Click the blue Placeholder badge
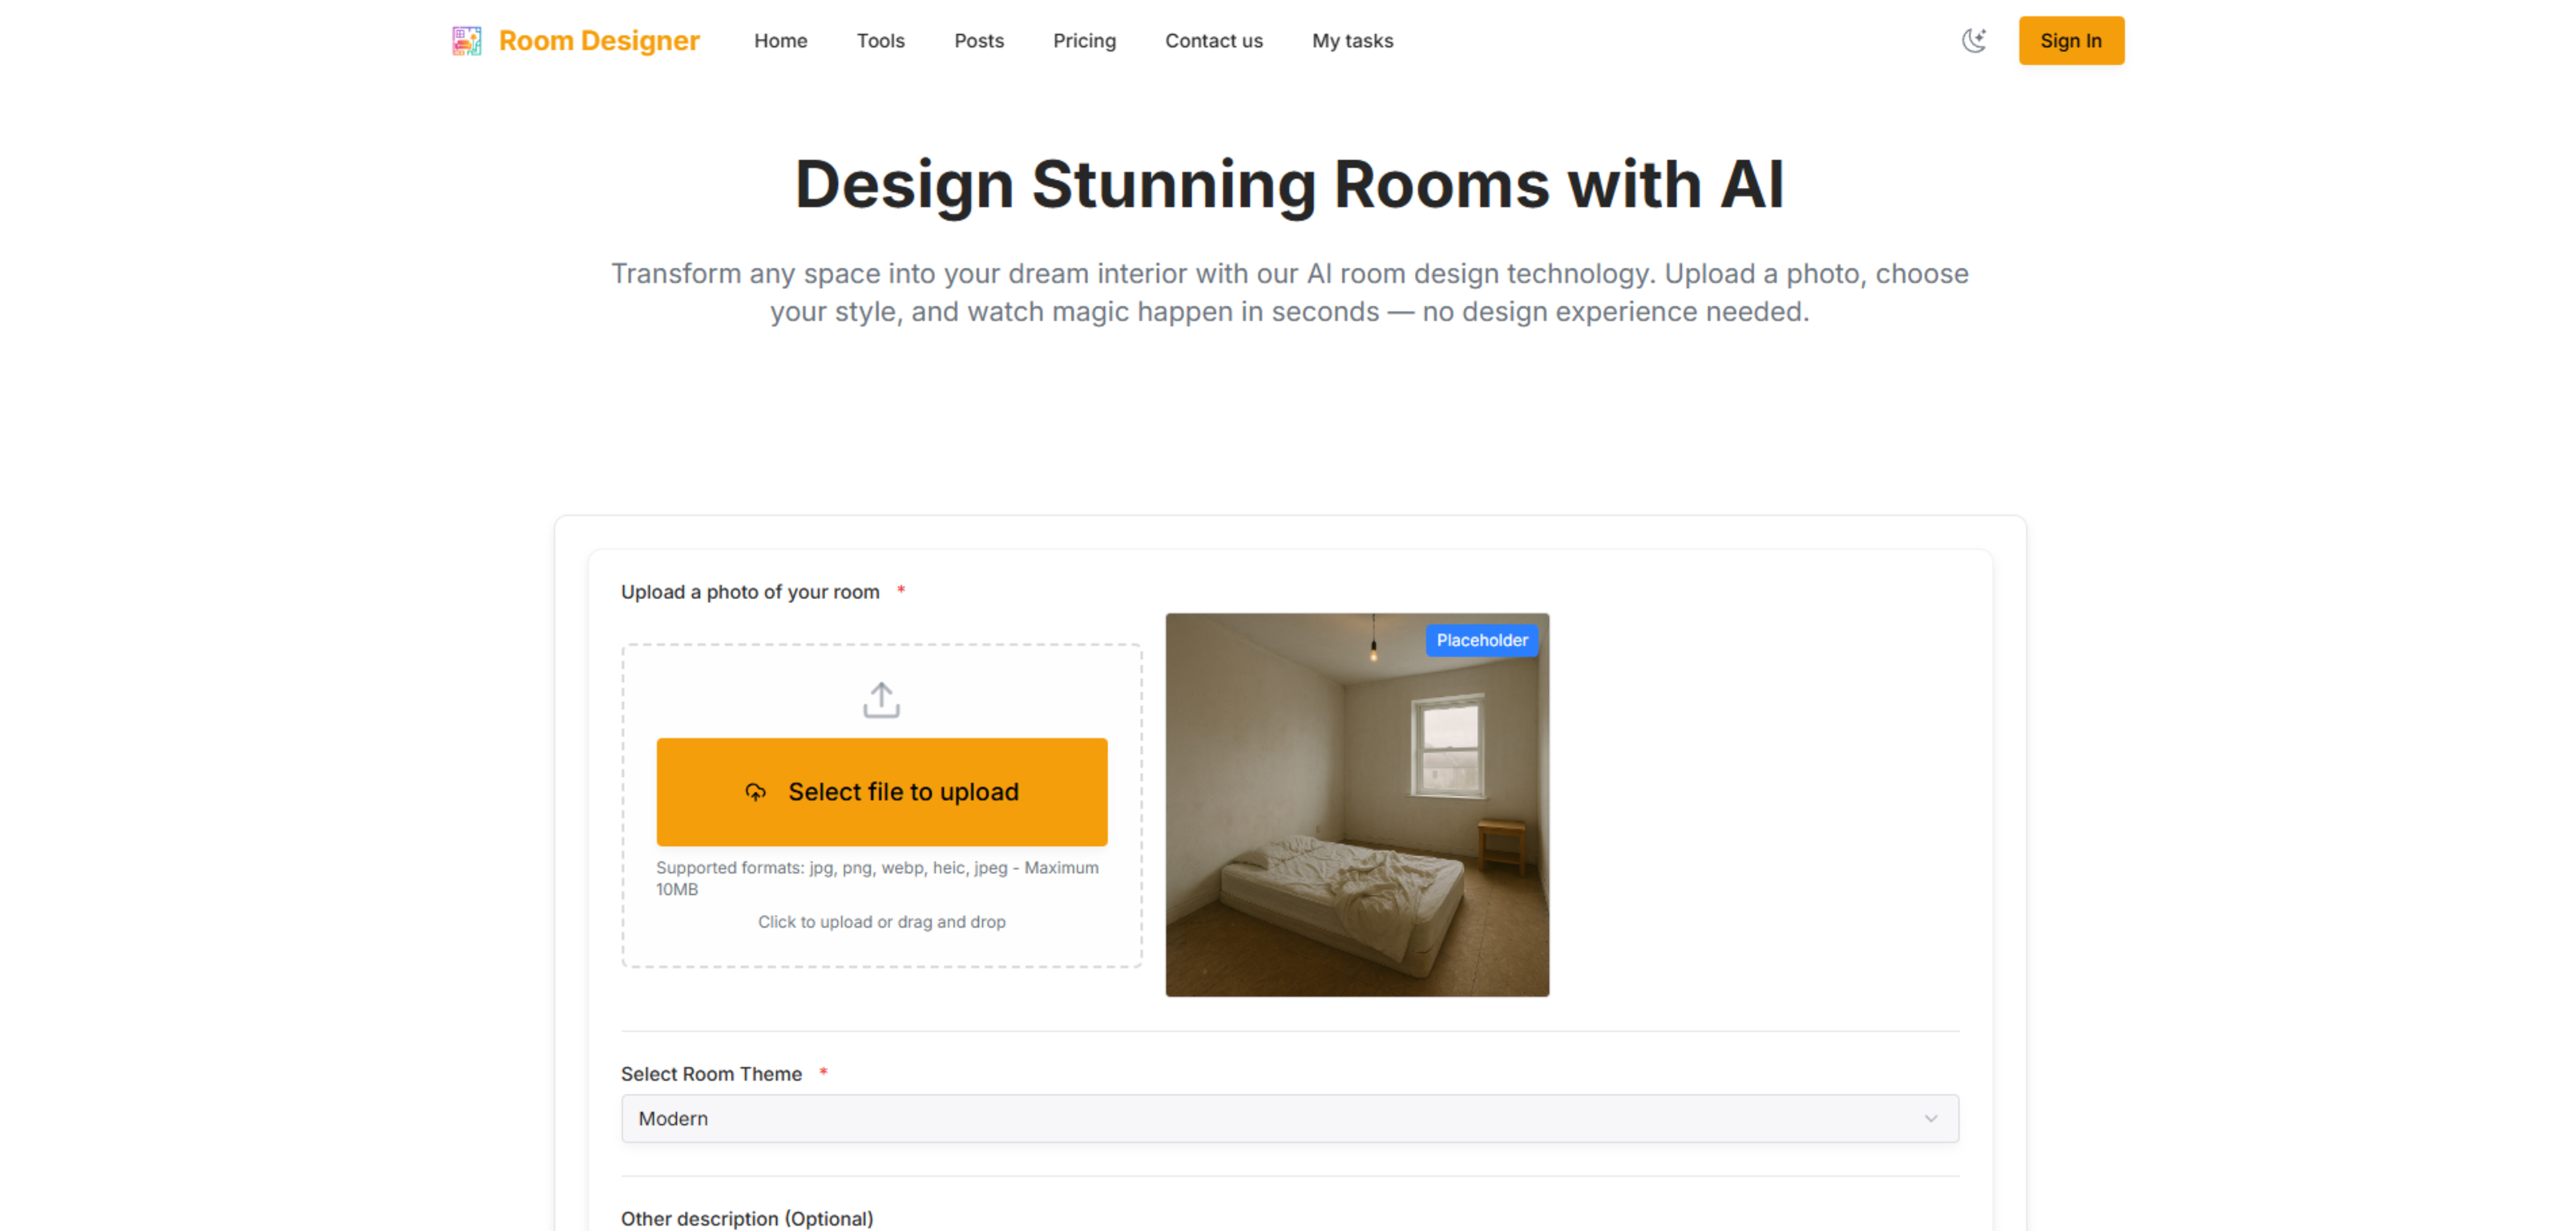 (1481, 640)
